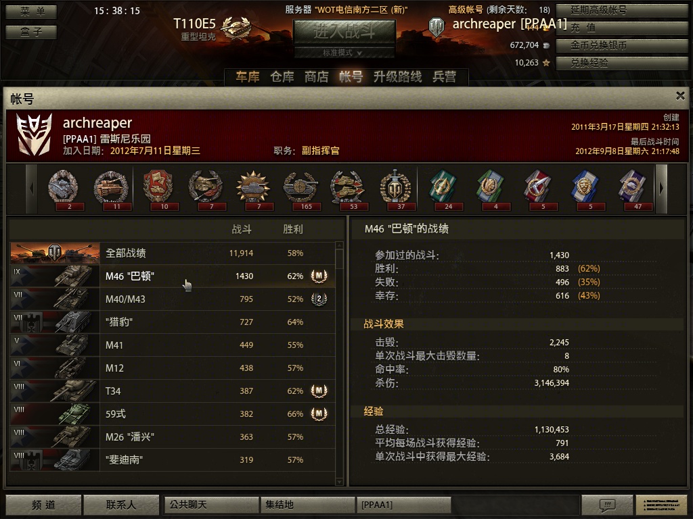Click the Decepticon clan emblem
The width and height of the screenshot is (693, 519).
point(34,134)
